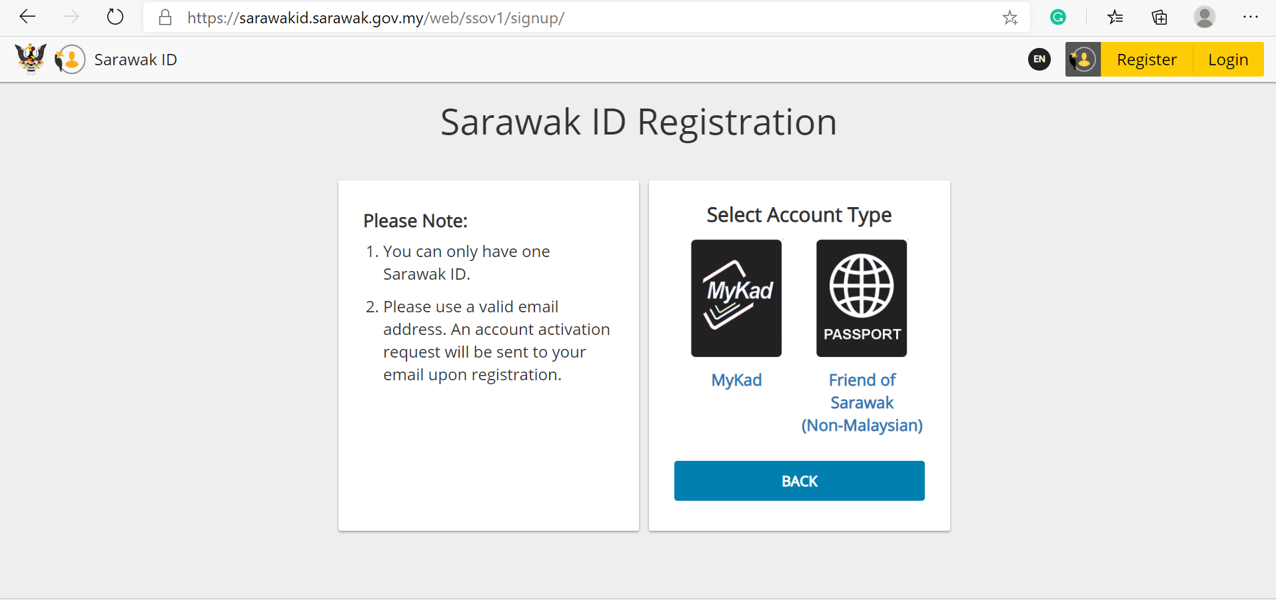
Task: Open the Register menu item
Action: tap(1146, 60)
